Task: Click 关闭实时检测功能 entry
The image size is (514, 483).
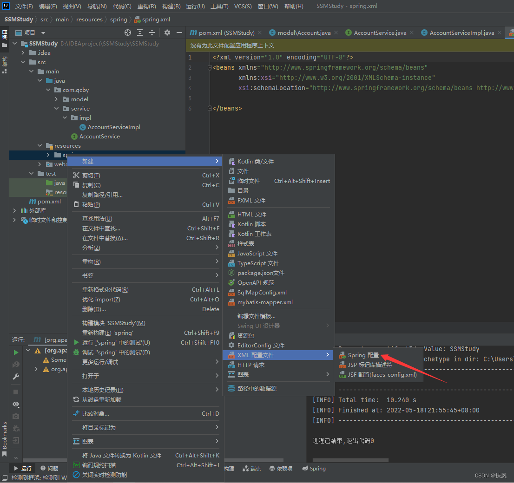Action: 146,475
